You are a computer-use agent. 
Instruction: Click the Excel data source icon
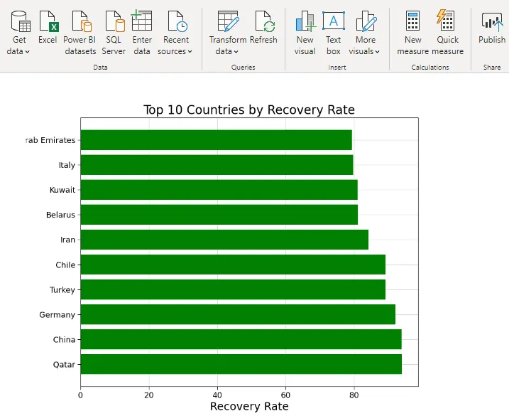[x=48, y=22]
